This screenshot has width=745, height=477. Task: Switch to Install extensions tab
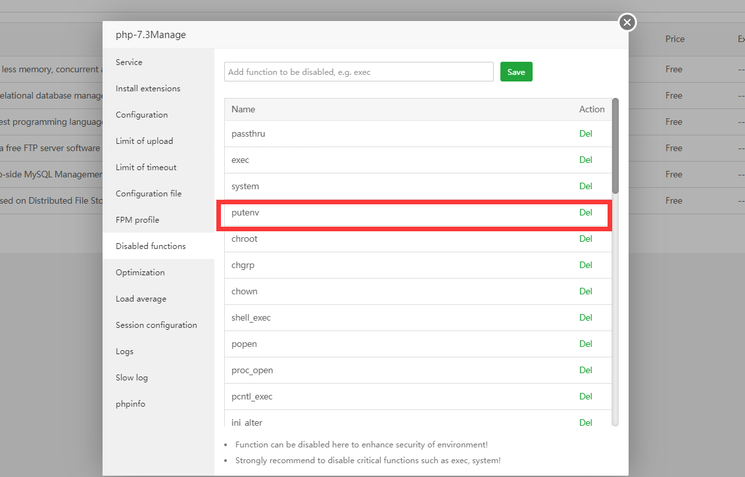tap(148, 89)
